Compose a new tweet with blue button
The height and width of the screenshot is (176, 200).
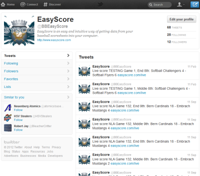click(195, 4)
